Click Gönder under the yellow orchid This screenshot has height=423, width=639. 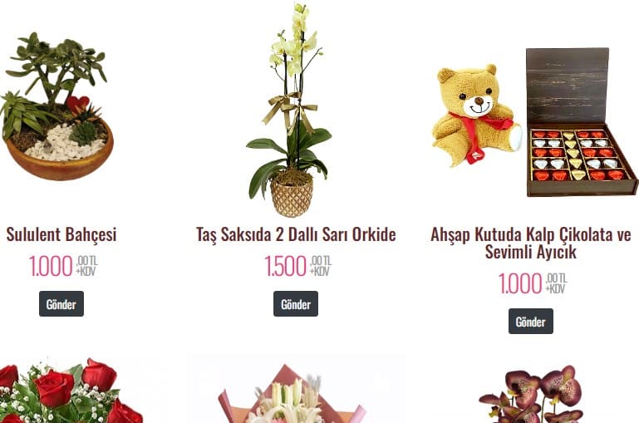296,303
